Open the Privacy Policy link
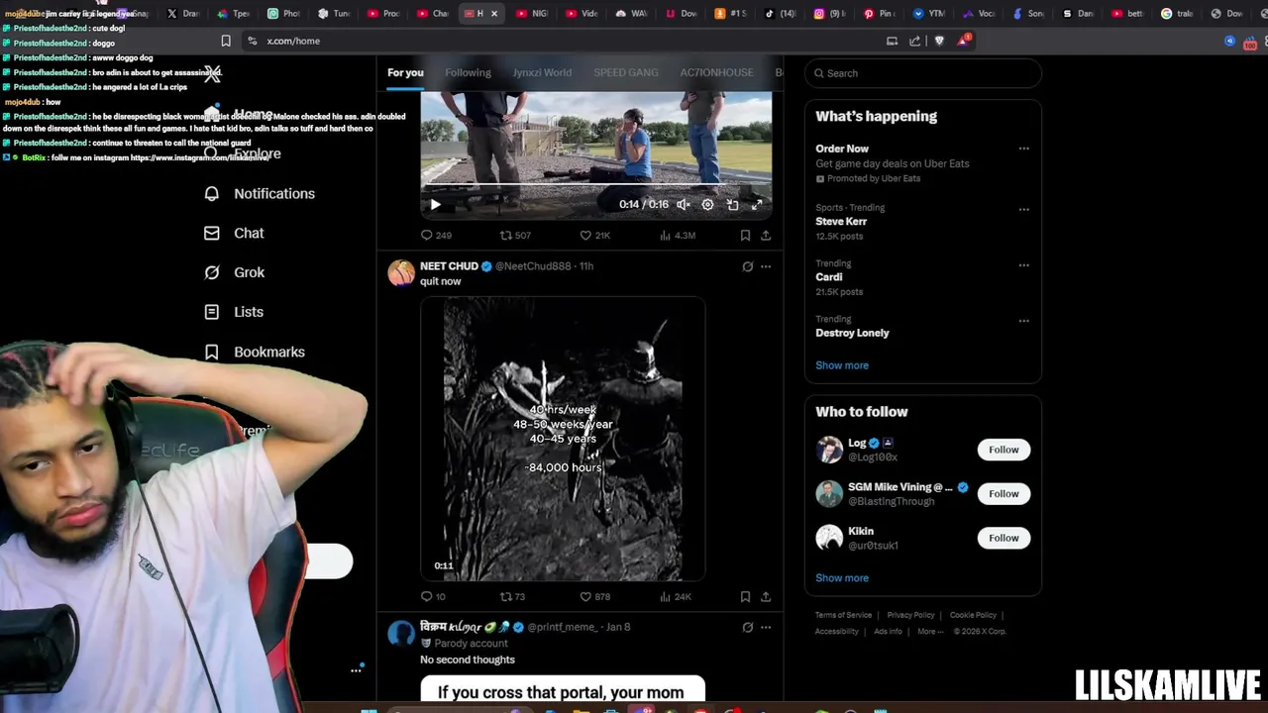 point(910,615)
